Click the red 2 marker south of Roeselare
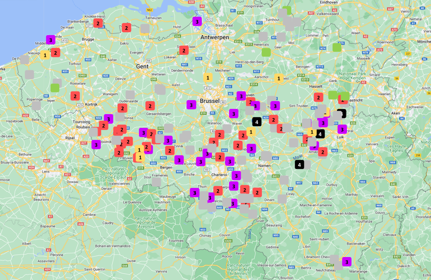 [x=75, y=96]
